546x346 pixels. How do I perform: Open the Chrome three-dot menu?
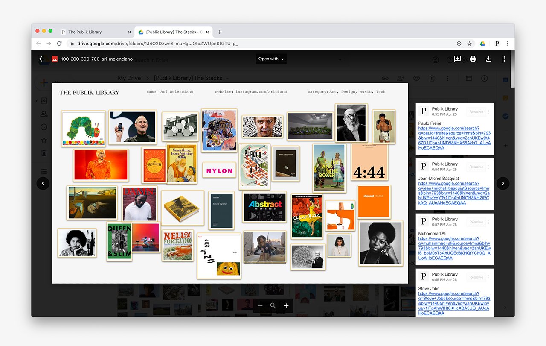[x=507, y=44]
